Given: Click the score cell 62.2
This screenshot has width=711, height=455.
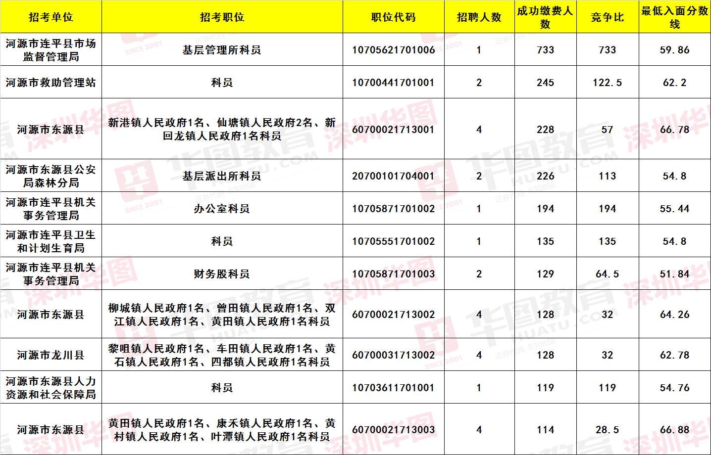Looking at the screenshot, I should coord(675,82).
